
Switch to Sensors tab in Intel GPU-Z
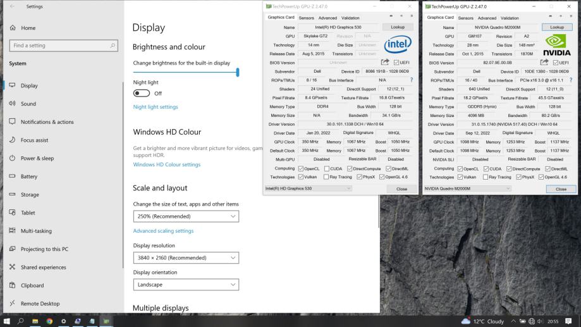[306, 18]
